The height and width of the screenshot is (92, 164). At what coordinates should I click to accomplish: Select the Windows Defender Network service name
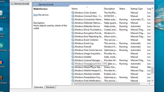point(88,23)
